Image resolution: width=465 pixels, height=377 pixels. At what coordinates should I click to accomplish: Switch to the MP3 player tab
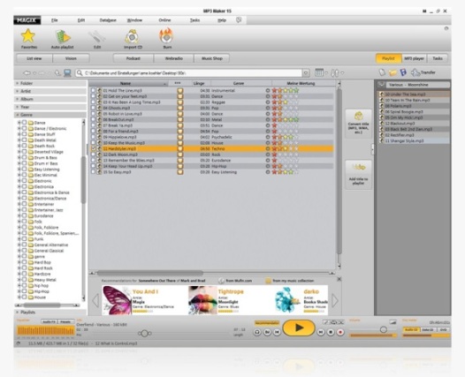[x=414, y=58]
